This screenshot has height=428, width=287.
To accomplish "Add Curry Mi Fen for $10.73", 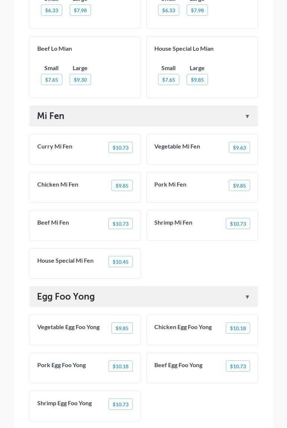I will (120, 147).
